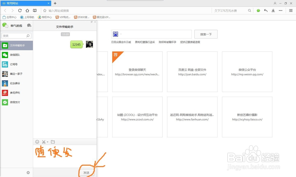Click the 发送 send button
296x177 pixels.
(86, 173)
